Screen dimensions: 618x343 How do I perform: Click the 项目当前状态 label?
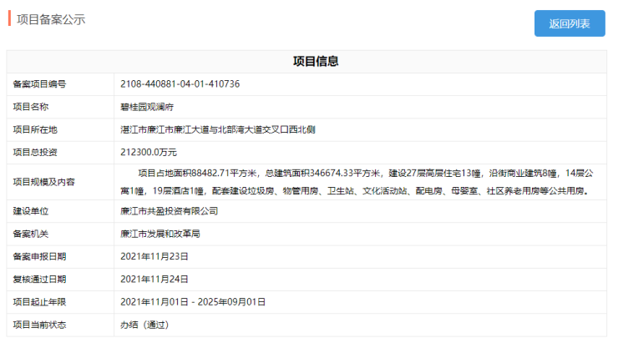point(39,325)
